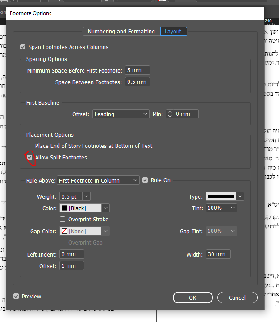Screen dimensions: 279x322
Task: Click Gap Color dropdown arrow
Action: point(105,231)
